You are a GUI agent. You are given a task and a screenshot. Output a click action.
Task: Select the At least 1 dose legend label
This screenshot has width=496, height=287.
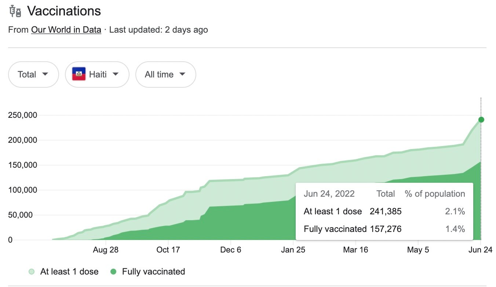pos(69,272)
